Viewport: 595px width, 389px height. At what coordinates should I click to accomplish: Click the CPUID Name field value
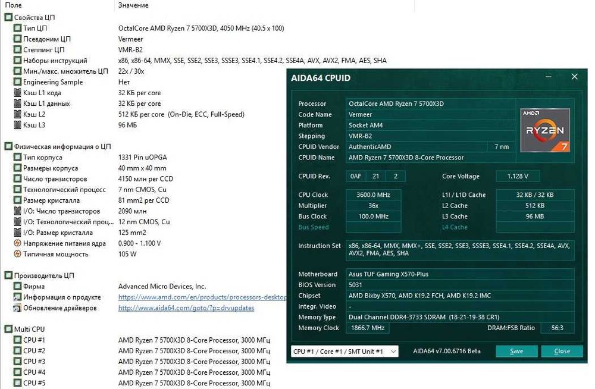click(430, 158)
